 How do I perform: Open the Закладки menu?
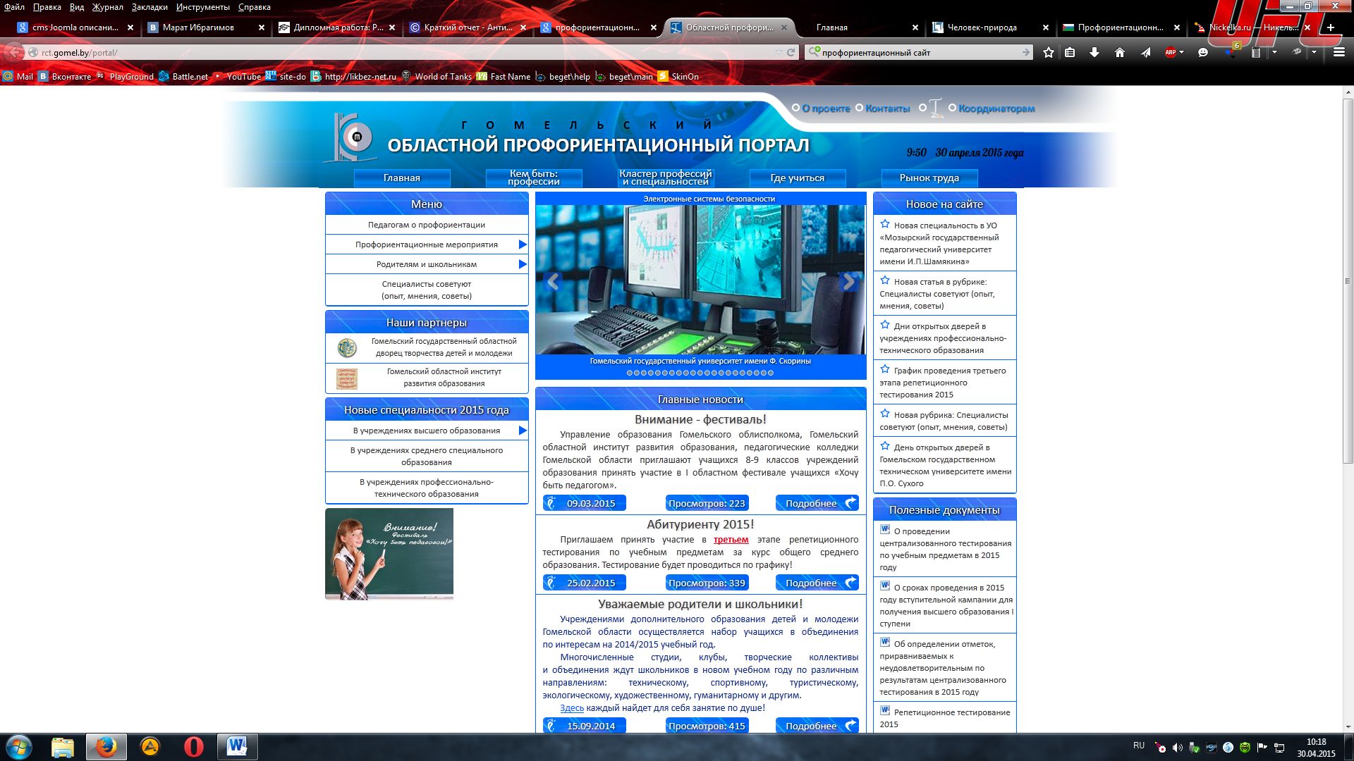pos(150,7)
